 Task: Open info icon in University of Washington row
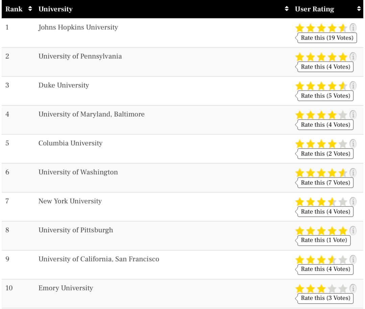click(353, 172)
